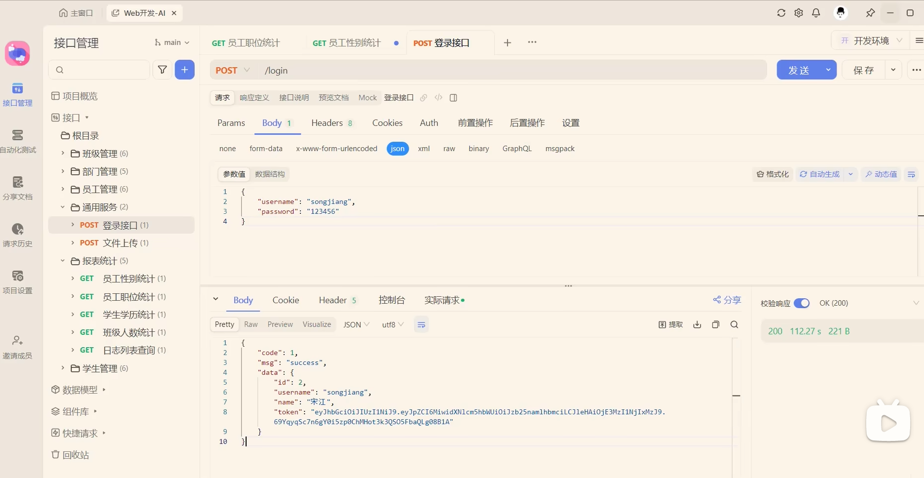The height and width of the screenshot is (478, 924).
Task: Click the 分享 share link
Action: (727, 300)
